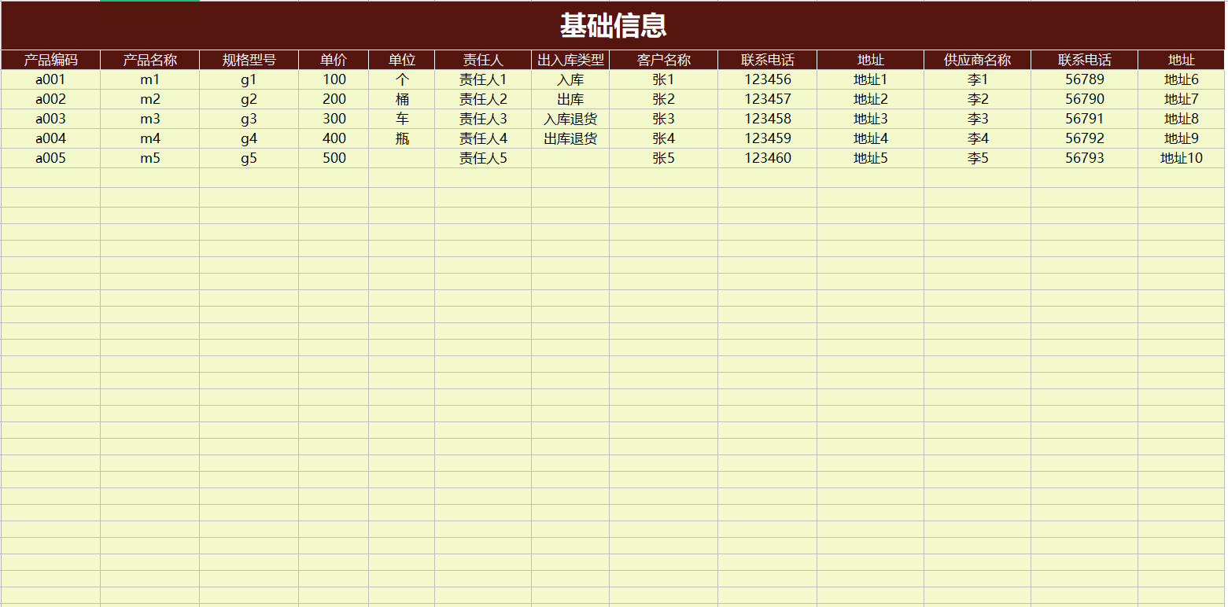Click customer name cell 张1
Screen dimensions: 1228x607
(664, 79)
